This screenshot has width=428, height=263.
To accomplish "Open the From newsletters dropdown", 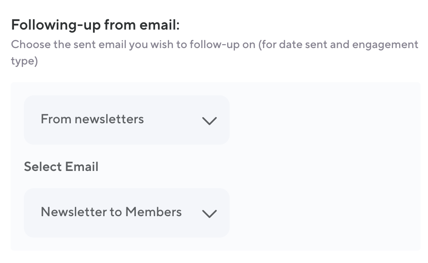I will pyautogui.click(x=126, y=120).
